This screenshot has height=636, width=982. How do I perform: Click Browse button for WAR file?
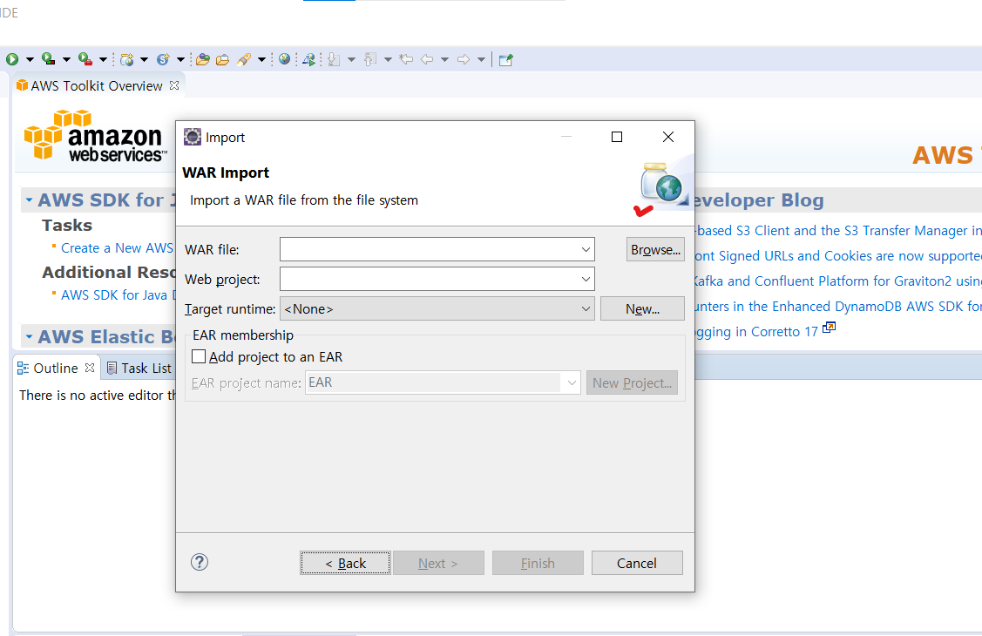[655, 249]
